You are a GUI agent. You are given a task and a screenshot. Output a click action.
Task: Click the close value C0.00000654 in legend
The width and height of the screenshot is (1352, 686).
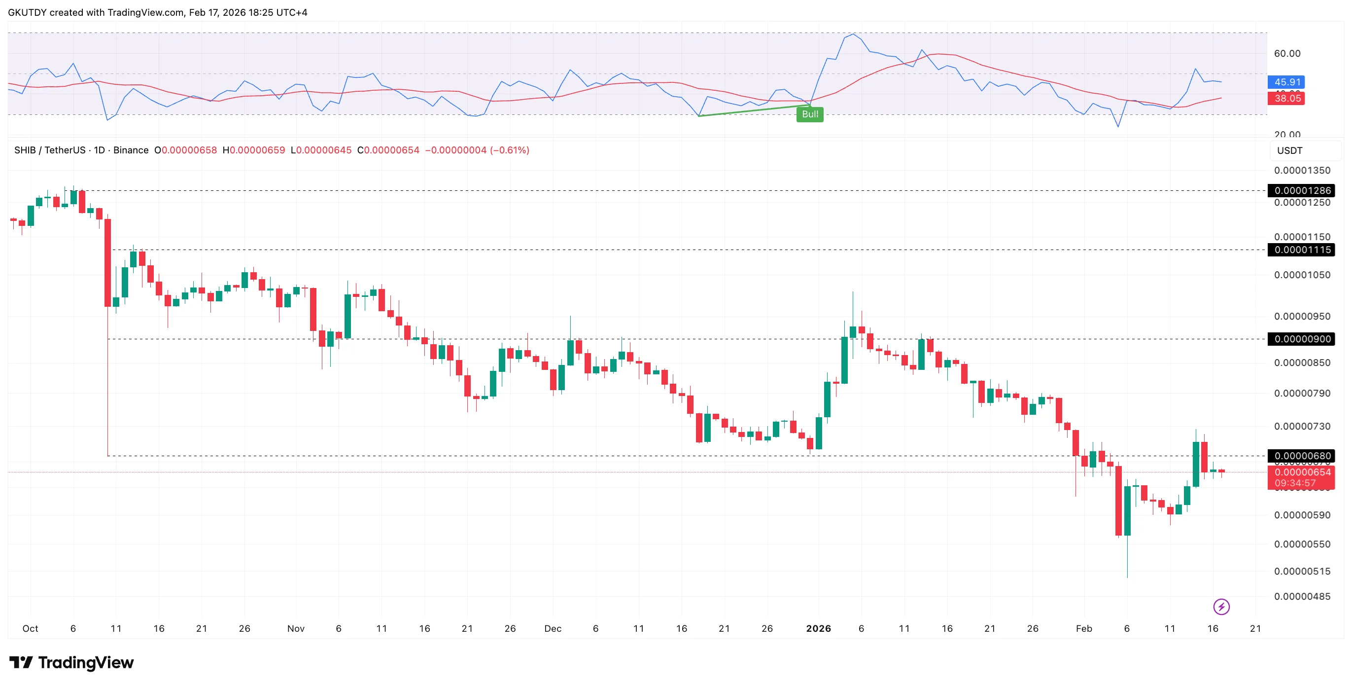click(x=388, y=150)
